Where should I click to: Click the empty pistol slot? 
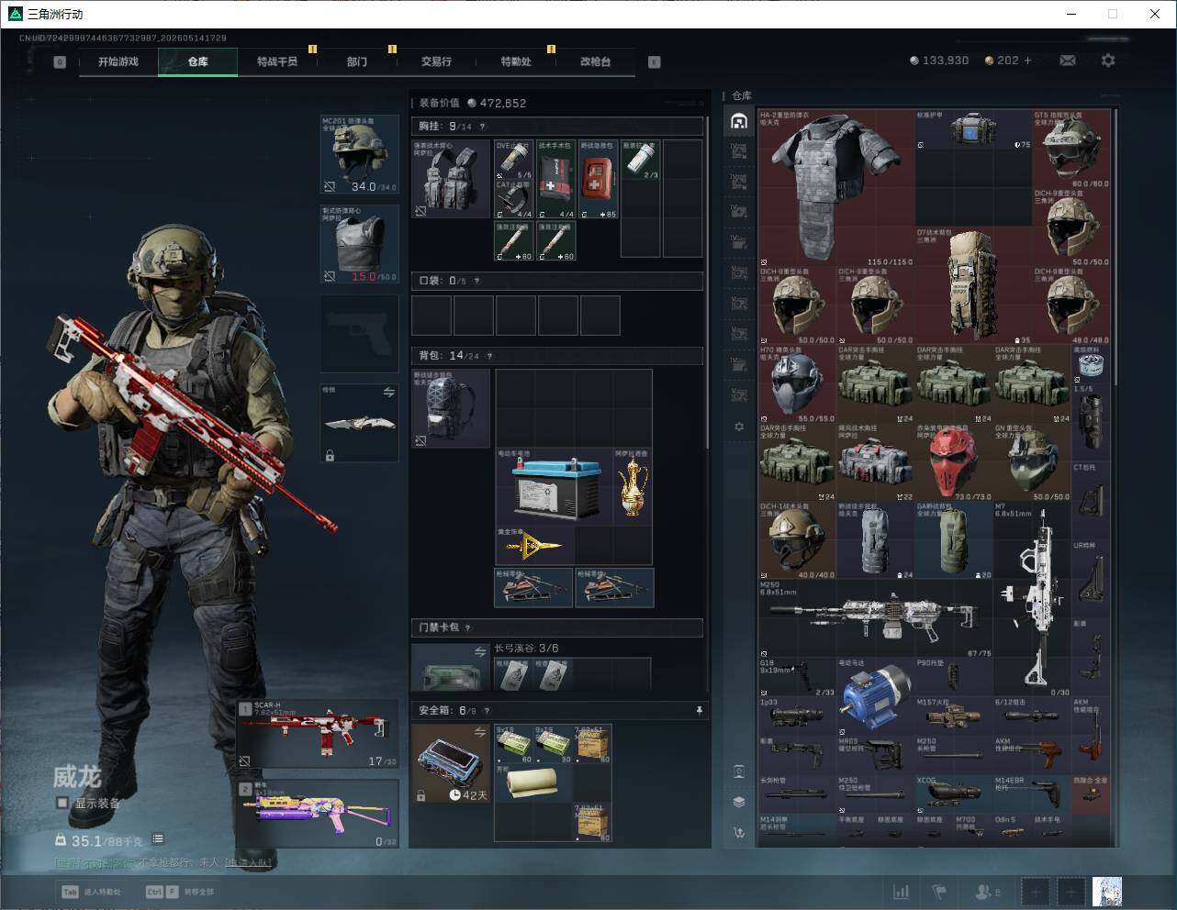[359, 333]
